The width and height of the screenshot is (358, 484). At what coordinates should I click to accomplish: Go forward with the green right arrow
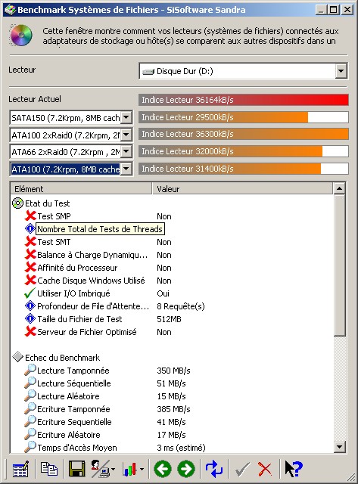coord(186,469)
